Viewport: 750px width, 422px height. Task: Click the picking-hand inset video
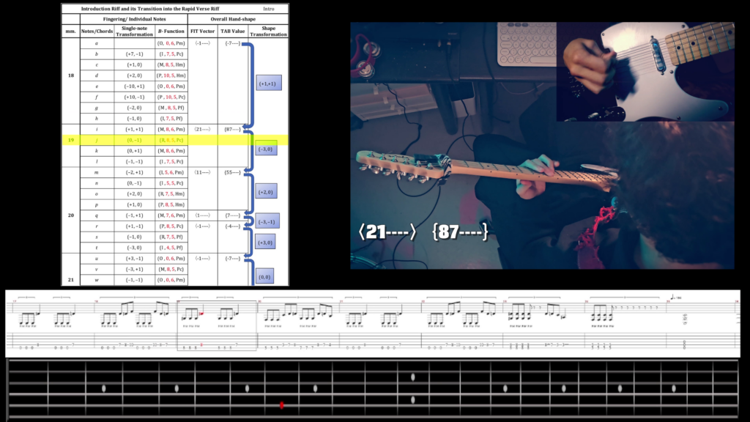(x=645, y=71)
